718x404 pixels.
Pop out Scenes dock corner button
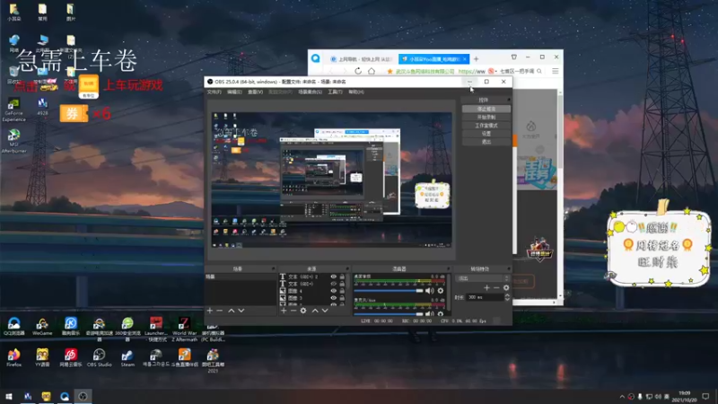[274, 268]
